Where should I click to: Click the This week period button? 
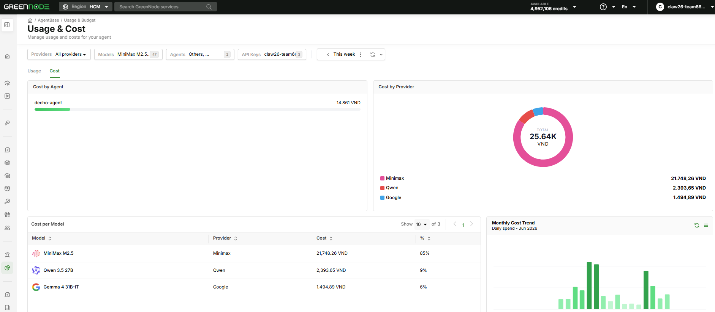pyautogui.click(x=344, y=55)
